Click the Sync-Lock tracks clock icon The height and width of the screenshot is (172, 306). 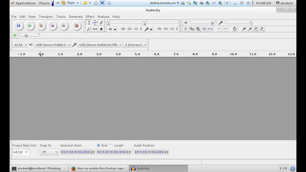tap(235, 29)
